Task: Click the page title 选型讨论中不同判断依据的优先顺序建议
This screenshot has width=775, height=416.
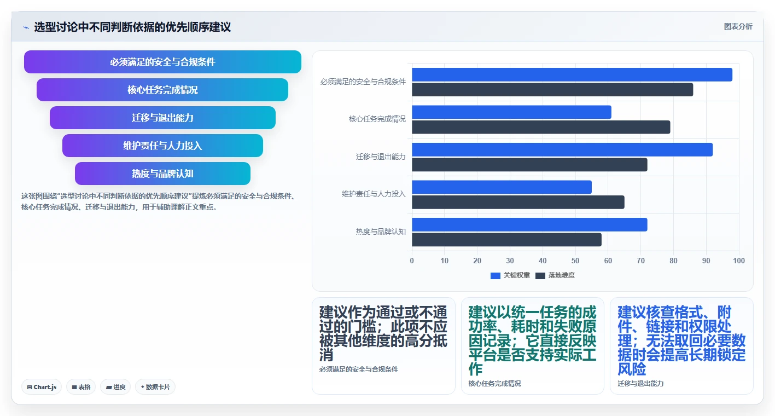Action: (x=132, y=27)
